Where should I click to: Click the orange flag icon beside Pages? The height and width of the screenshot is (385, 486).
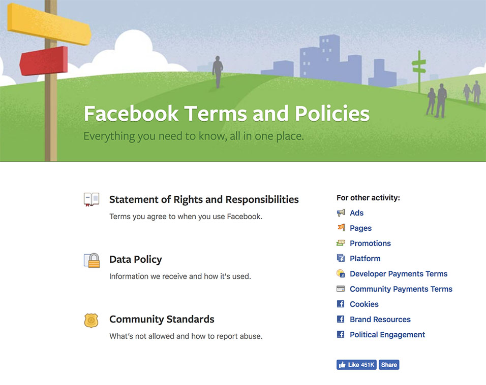[341, 228]
